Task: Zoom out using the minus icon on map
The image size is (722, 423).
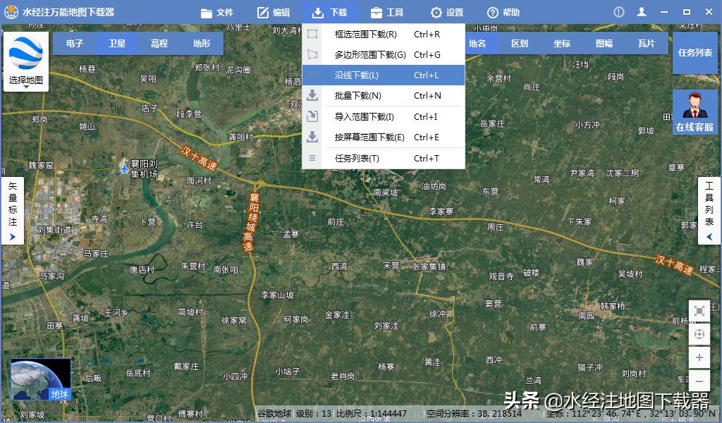Action: pyautogui.click(x=699, y=381)
